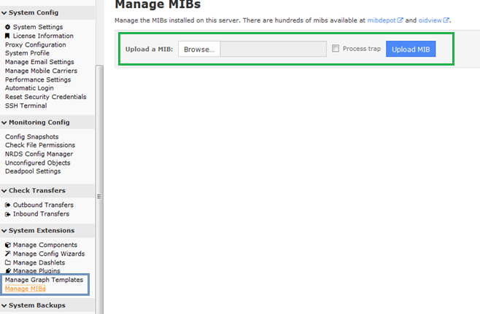Open NRDS Config Manager
The width and height of the screenshot is (480, 314).
pyautogui.click(x=39, y=154)
